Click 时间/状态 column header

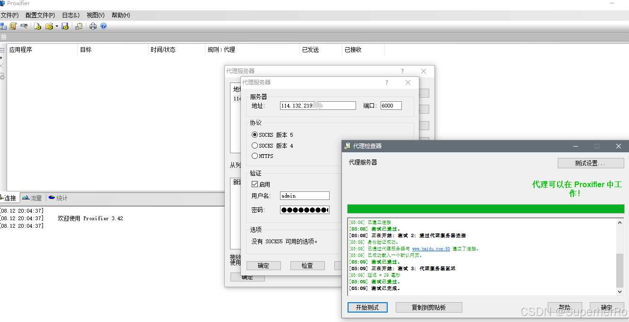177,50
